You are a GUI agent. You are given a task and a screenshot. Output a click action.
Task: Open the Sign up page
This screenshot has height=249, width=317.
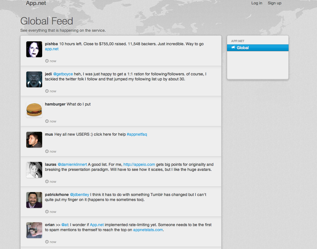click(274, 3)
